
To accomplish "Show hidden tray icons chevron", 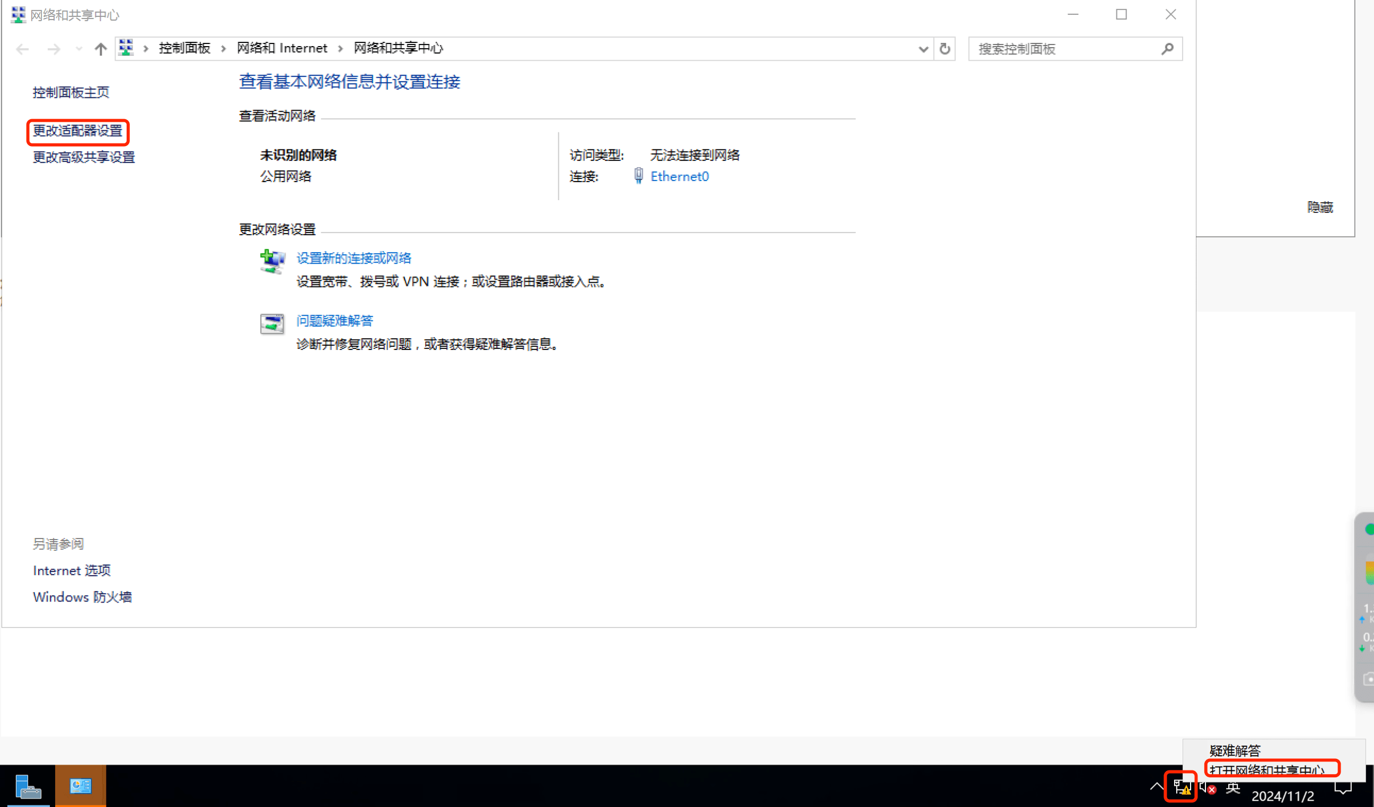I will 1156,786.
